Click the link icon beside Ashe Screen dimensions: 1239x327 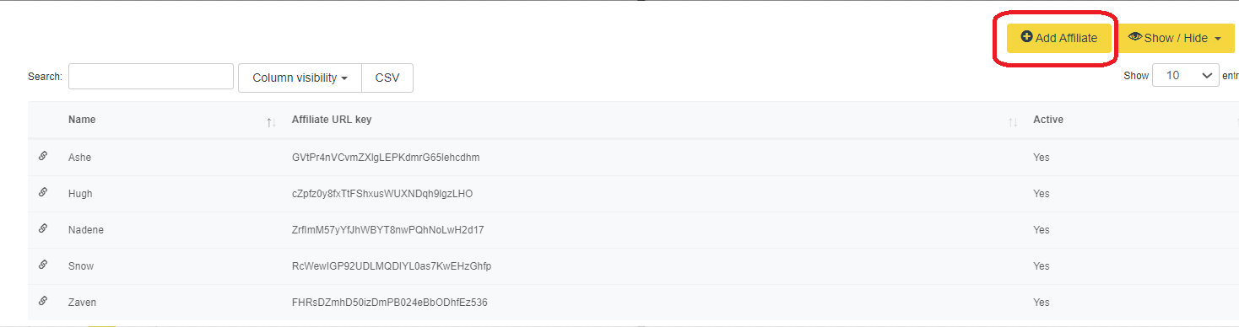(43, 157)
